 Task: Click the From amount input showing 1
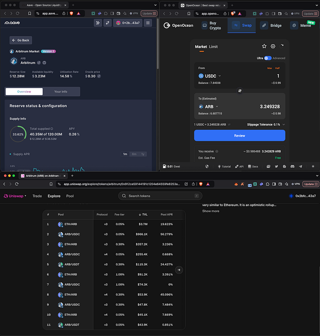coord(278,76)
